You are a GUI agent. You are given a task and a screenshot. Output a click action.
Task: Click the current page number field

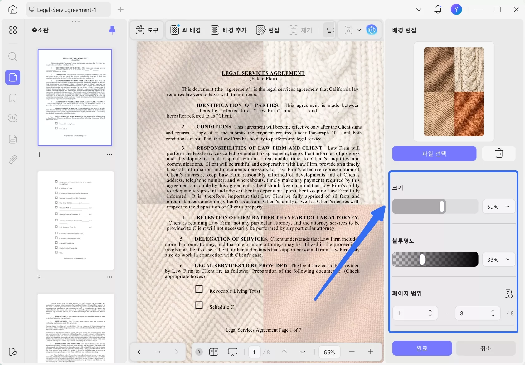pos(254,352)
